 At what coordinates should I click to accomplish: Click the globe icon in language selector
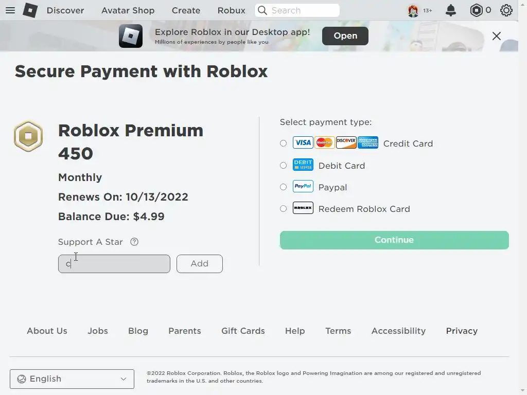tap(22, 379)
